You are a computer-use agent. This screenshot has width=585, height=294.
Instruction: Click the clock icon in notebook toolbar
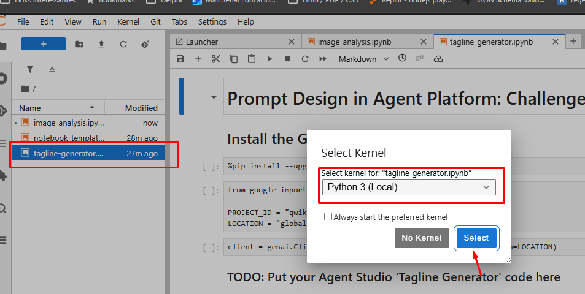pyautogui.click(x=402, y=58)
